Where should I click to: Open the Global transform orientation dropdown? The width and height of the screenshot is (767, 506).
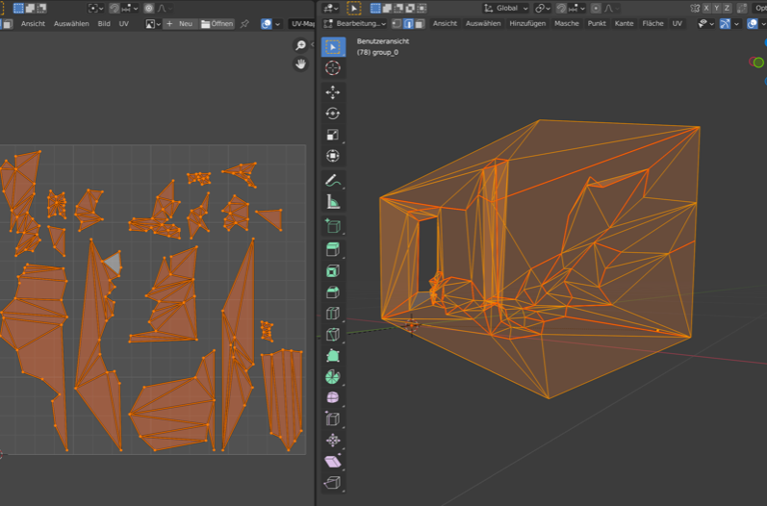[x=505, y=8]
